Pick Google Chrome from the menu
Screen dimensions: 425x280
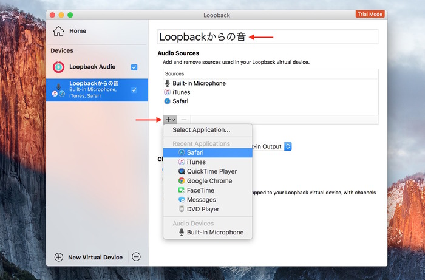[x=208, y=181]
